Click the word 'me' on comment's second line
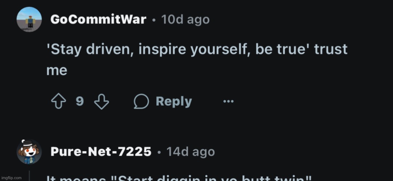This screenshot has width=393, height=181. pyautogui.click(x=57, y=71)
